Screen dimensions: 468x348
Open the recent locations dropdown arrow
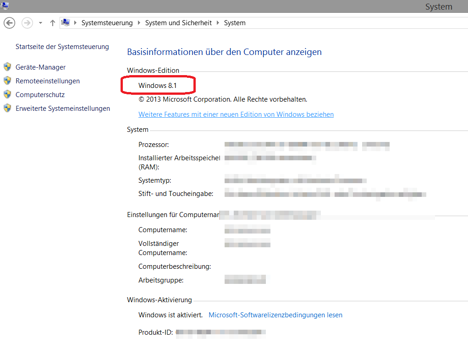coord(40,23)
